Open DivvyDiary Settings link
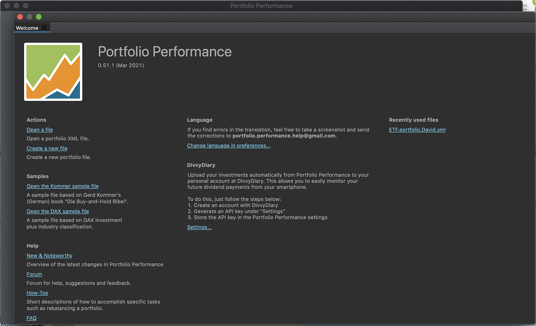 (x=199, y=227)
